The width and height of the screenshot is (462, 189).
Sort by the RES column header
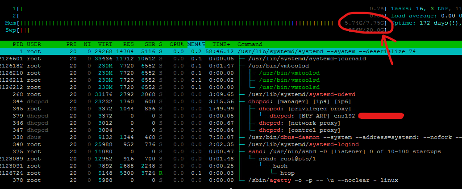click(x=129, y=45)
